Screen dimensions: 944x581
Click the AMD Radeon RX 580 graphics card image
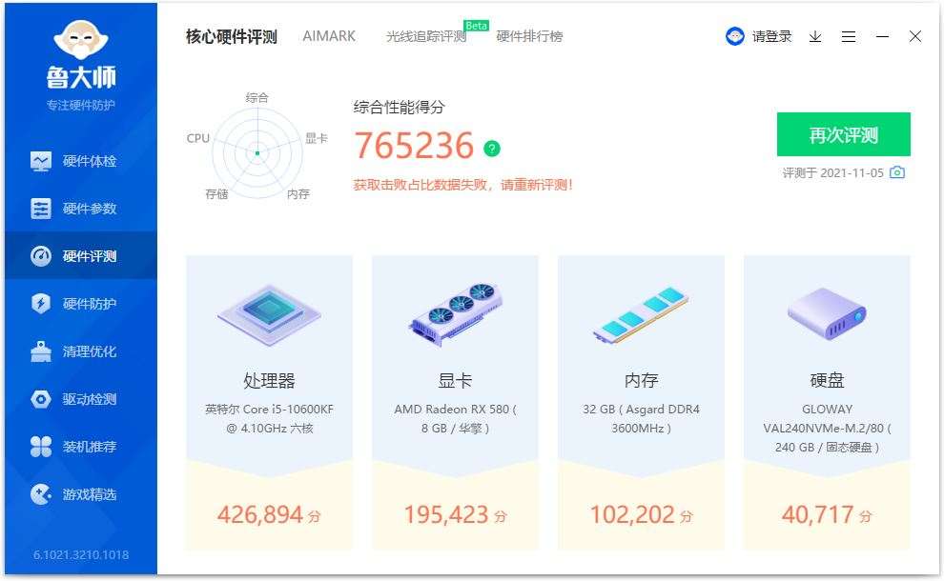(x=455, y=314)
